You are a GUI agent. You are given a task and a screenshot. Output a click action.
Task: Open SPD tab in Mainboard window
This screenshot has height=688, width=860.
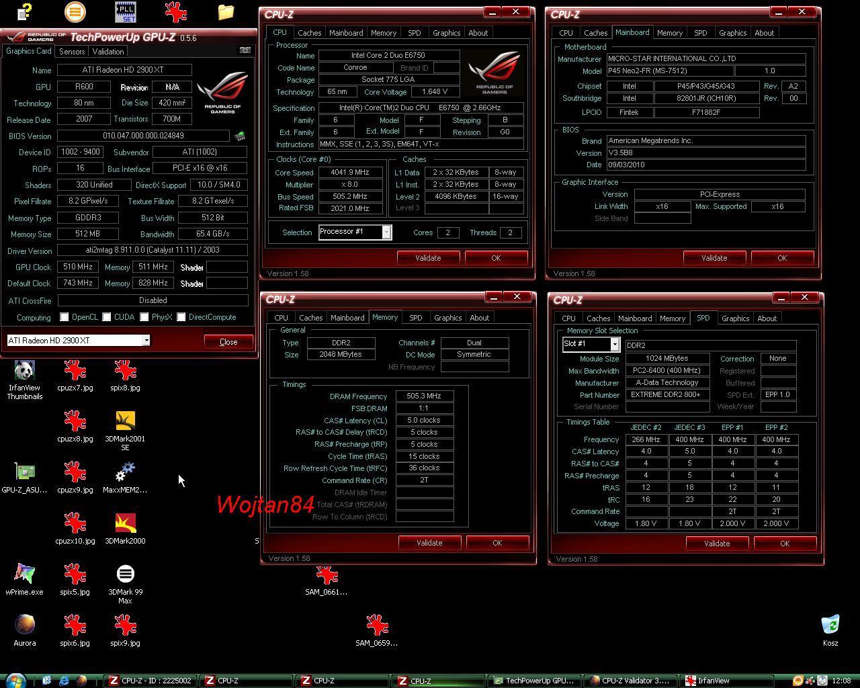point(701,32)
